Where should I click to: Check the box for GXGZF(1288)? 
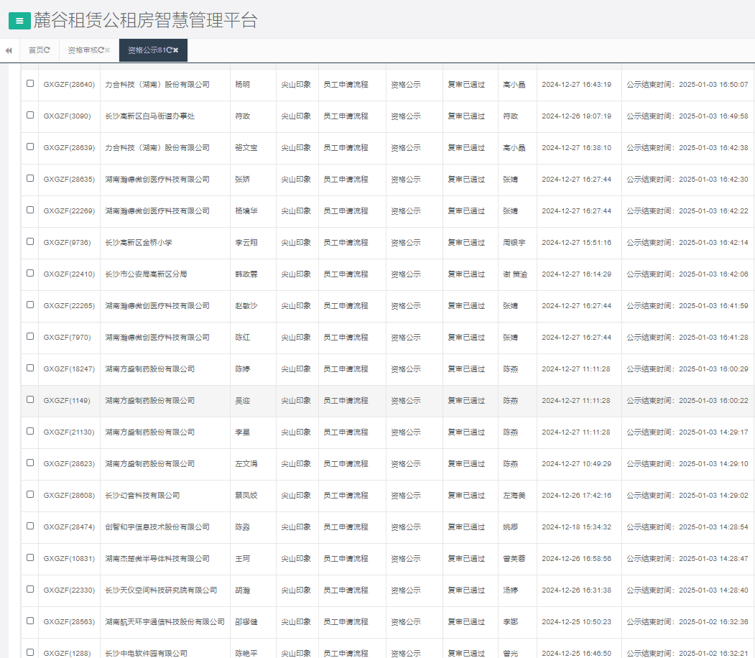[30, 652]
